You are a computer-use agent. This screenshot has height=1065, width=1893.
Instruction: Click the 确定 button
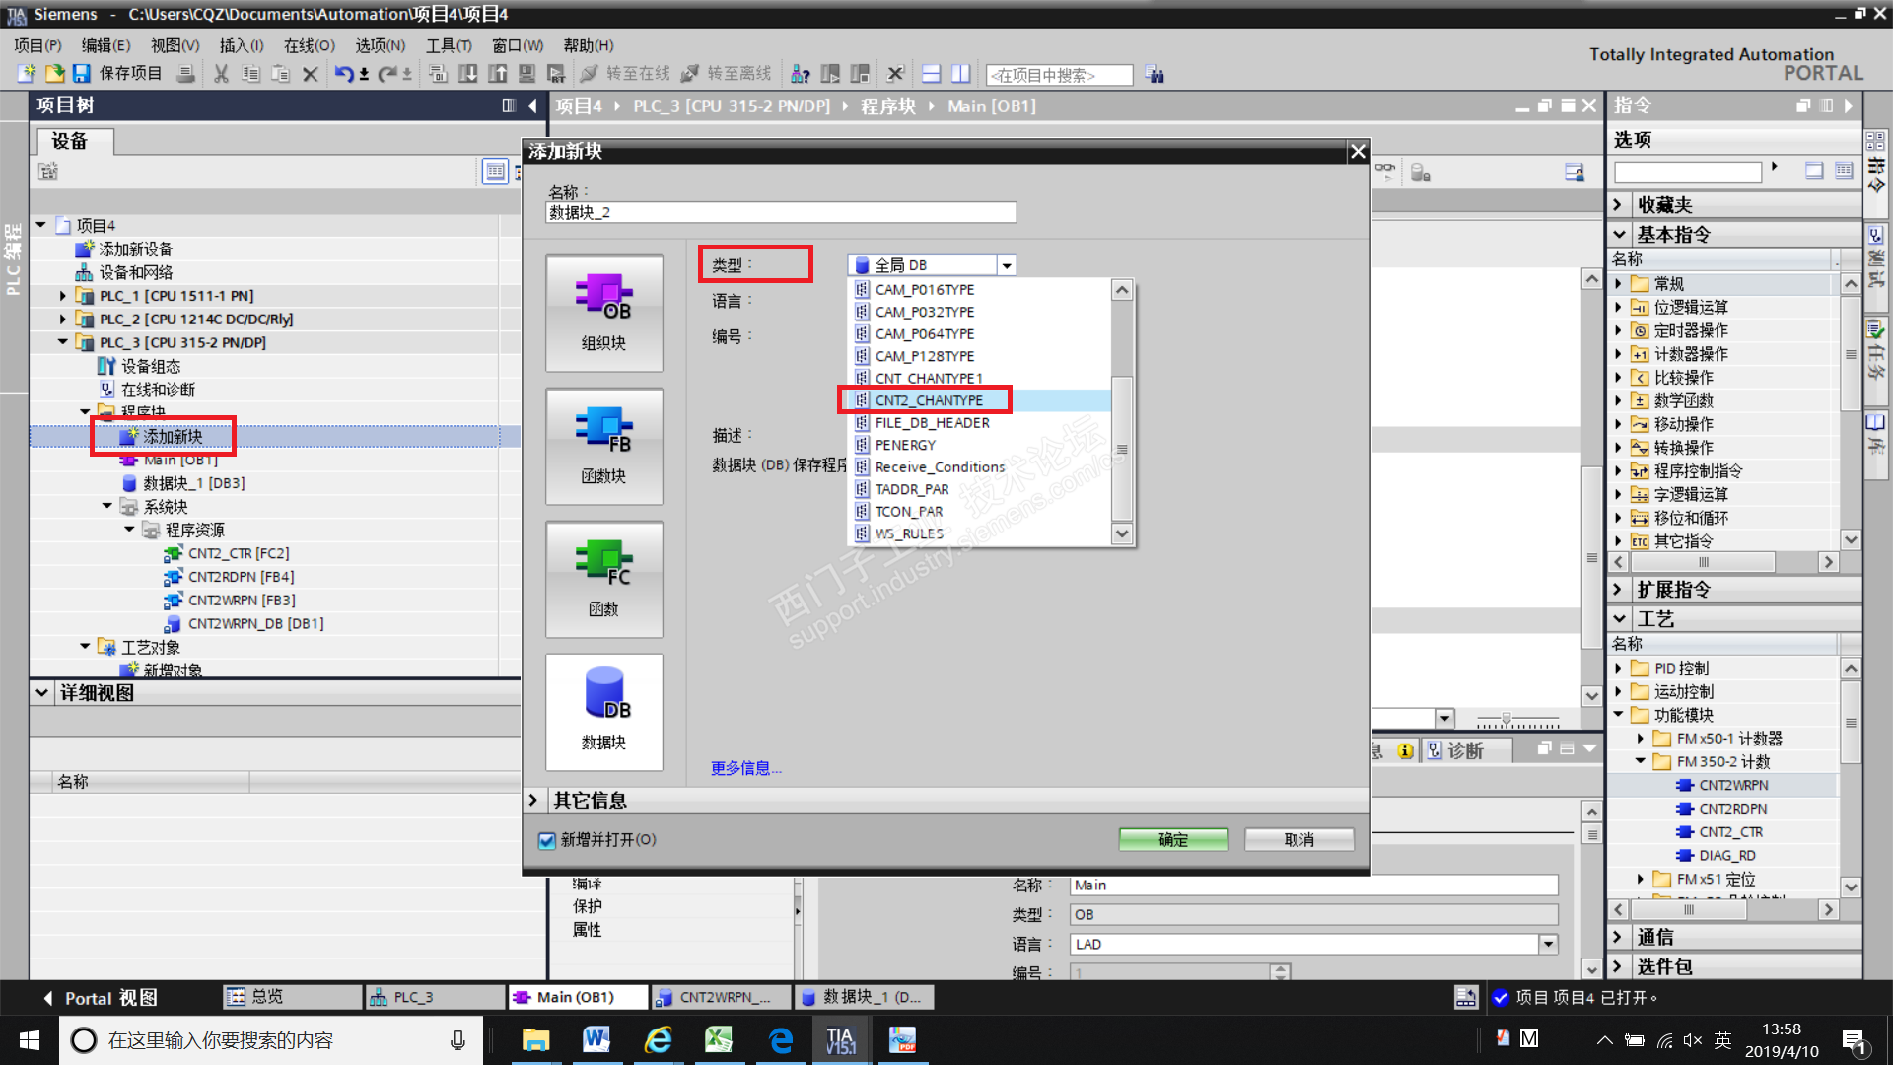click(1173, 839)
